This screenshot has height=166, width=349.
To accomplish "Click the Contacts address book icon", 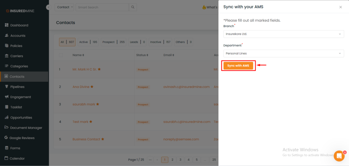I will [x=6, y=76].
